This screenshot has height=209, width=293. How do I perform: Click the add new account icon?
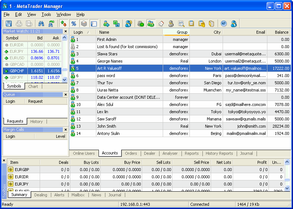coord(106,24)
